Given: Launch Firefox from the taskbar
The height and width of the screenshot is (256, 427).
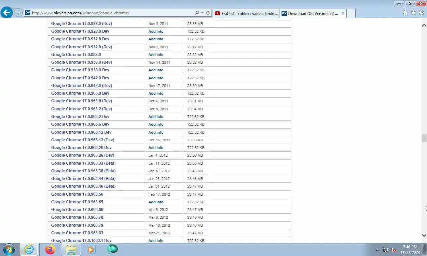Looking at the screenshot, I should click(x=50, y=249).
